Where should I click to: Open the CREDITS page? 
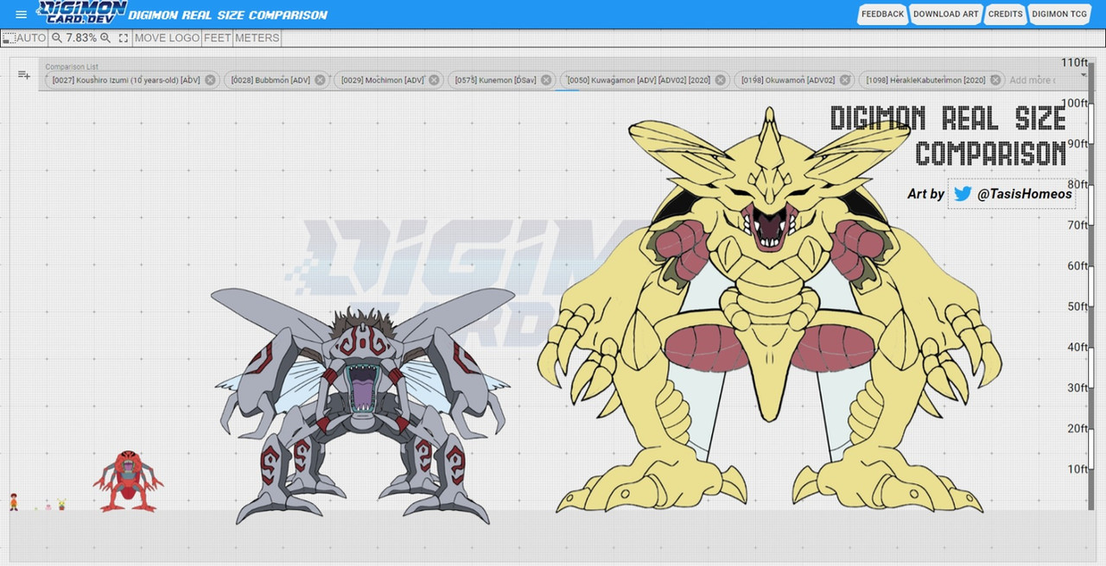click(1005, 15)
